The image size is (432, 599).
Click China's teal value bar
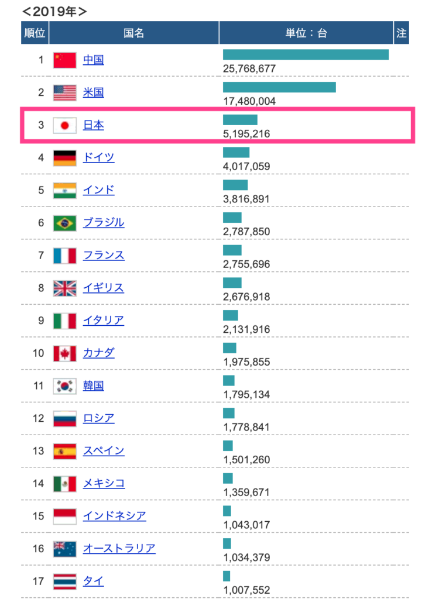306,54
